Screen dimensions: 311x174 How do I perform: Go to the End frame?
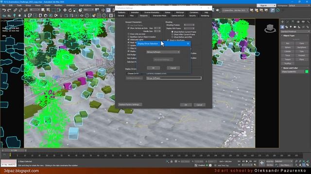[255, 161]
